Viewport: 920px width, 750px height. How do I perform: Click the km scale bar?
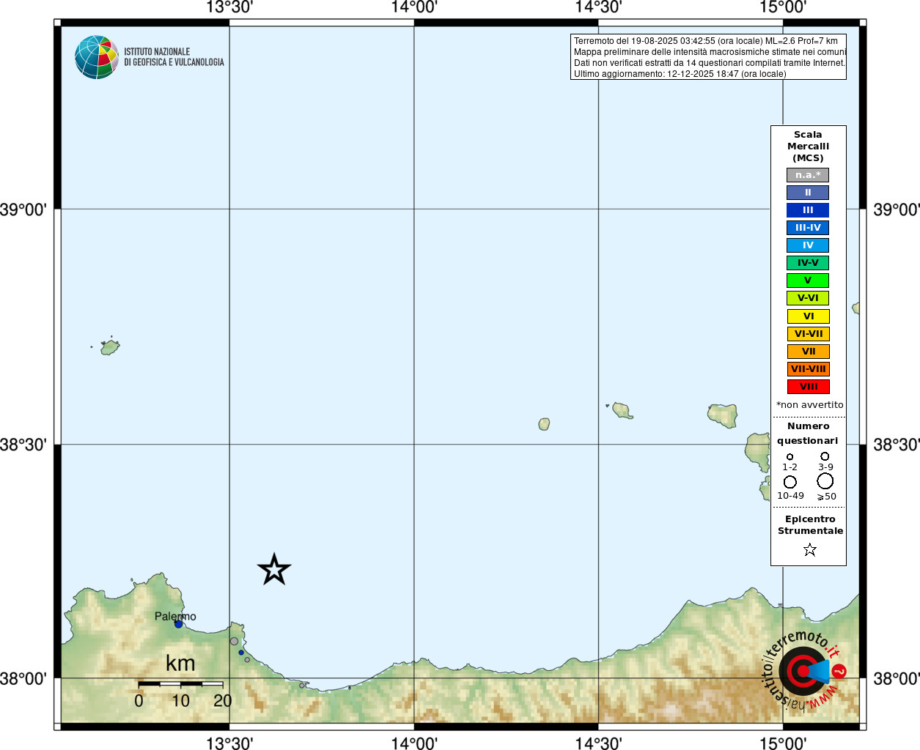tap(180, 683)
